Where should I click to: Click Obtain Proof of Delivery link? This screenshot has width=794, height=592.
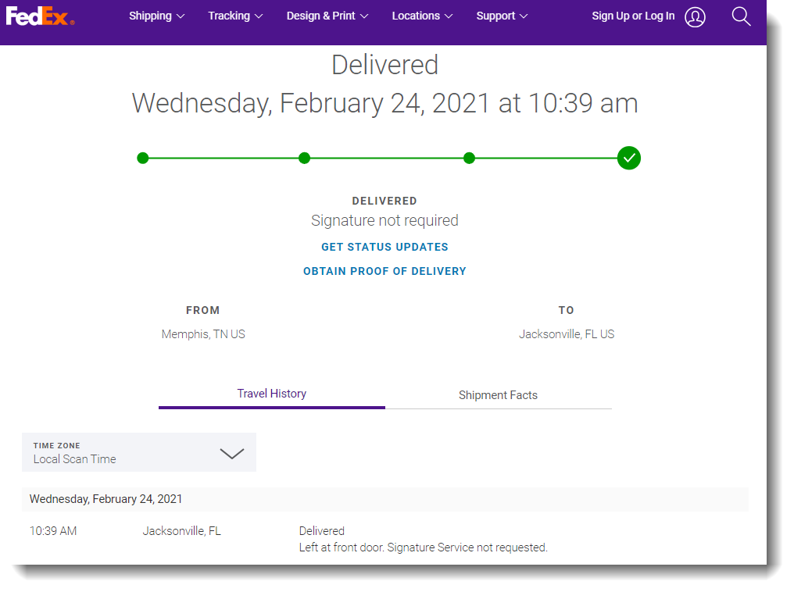tap(384, 271)
